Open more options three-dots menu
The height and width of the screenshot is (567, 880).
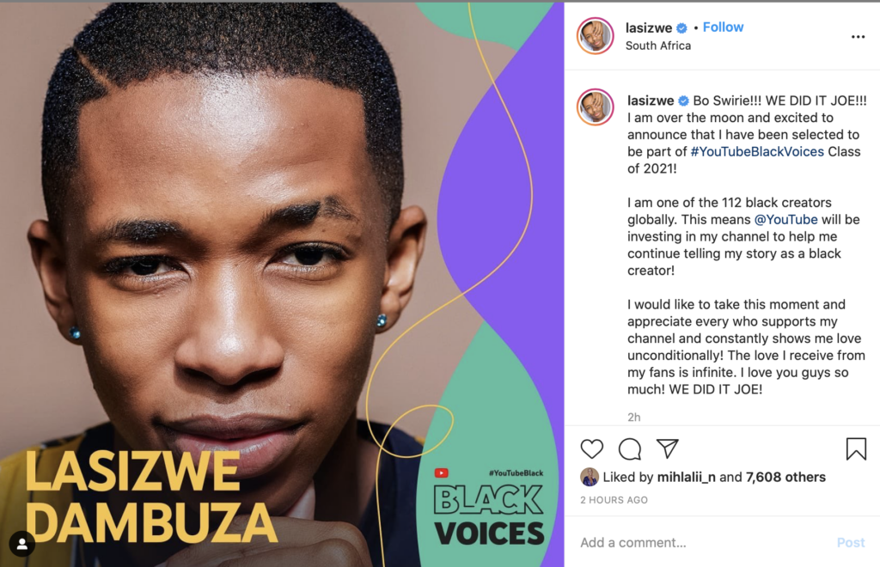coord(859,36)
